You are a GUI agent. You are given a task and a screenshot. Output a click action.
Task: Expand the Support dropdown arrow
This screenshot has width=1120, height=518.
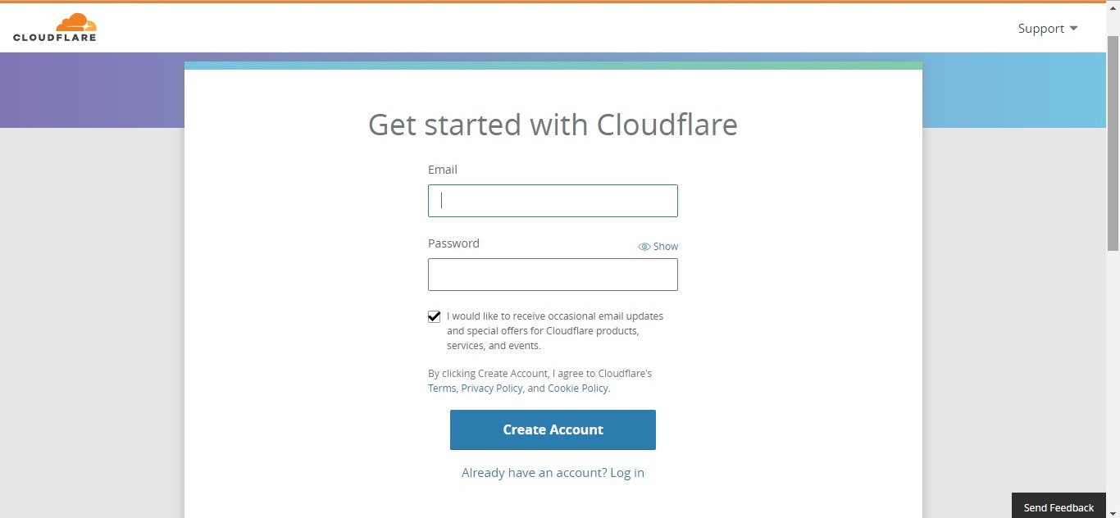[x=1073, y=29]
